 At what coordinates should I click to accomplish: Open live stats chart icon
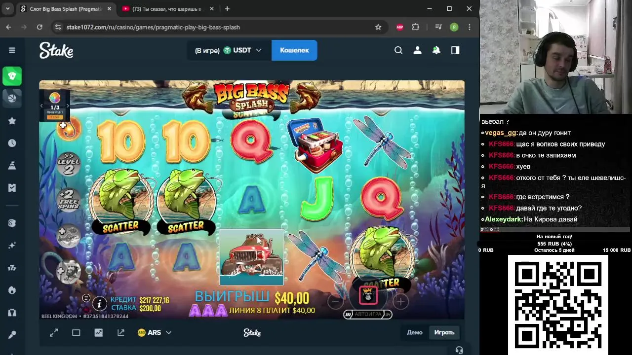pyautogui.click(x=99, y=333)
